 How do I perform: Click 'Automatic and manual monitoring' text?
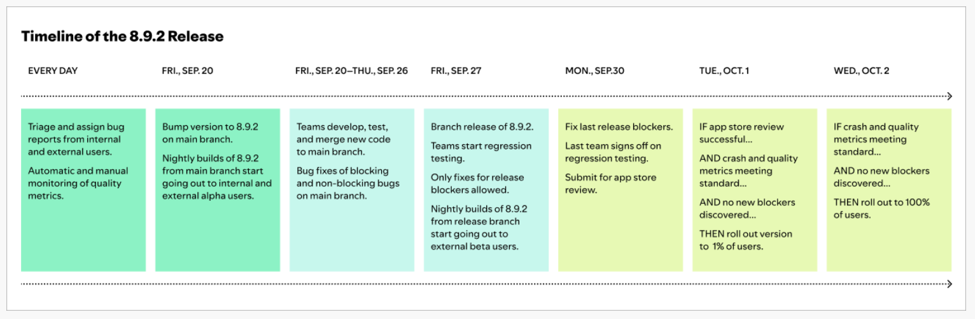[78, 184]
